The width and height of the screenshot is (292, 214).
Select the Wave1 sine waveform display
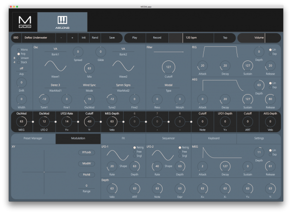55,66
